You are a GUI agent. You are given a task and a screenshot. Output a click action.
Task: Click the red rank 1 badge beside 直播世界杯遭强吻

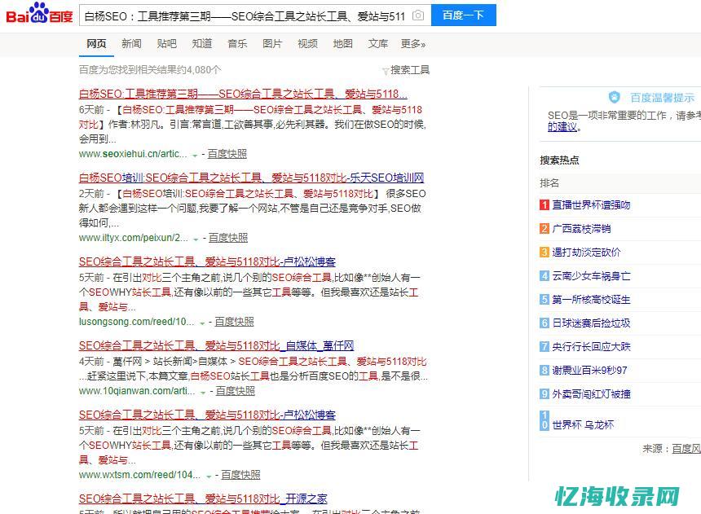point(544,204)
